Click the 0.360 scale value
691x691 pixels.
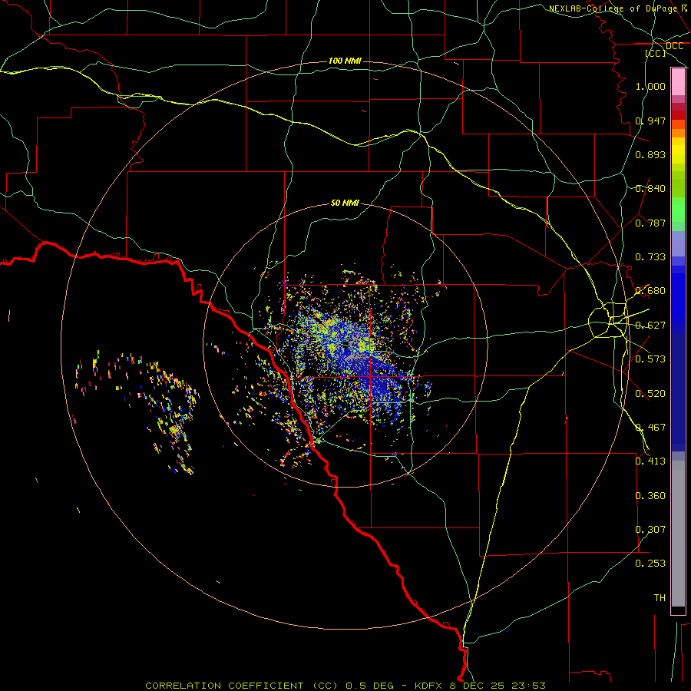[x=650, y=496]
